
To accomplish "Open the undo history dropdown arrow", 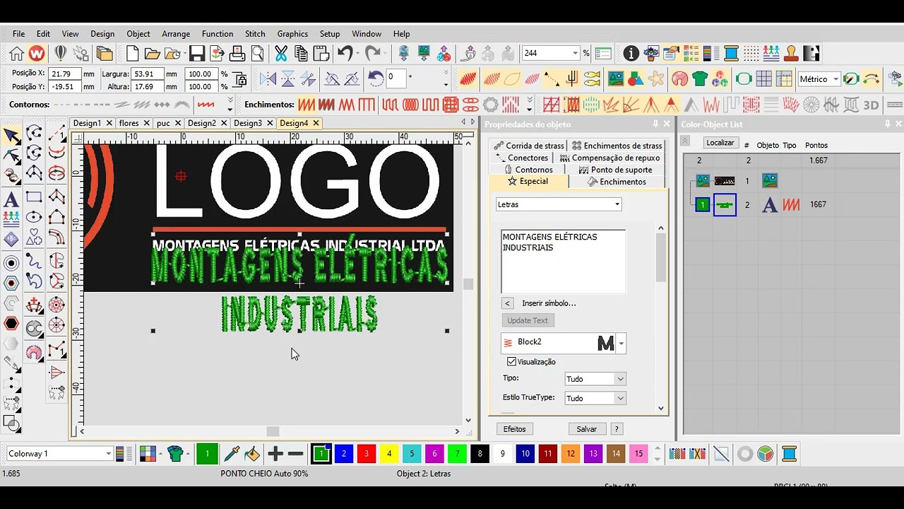I will coord(358,53).
